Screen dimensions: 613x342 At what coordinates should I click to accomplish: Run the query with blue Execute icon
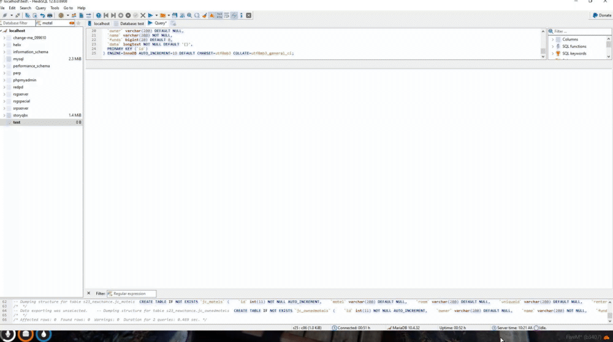tap(151, 15)
